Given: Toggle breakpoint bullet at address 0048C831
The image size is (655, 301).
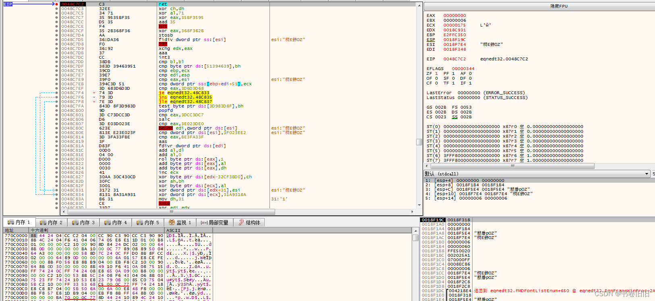Looking at the screenshot, I should (56, 190).
